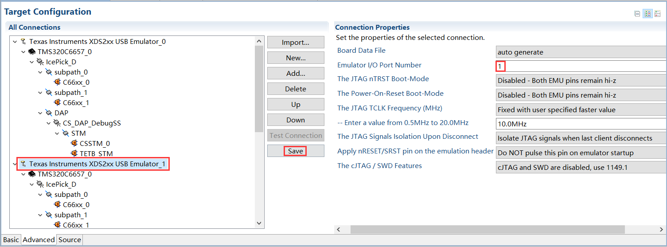The image size is (667, 247).
Task: Click the DAP subpath icon
Action: (x=49, y=113)
